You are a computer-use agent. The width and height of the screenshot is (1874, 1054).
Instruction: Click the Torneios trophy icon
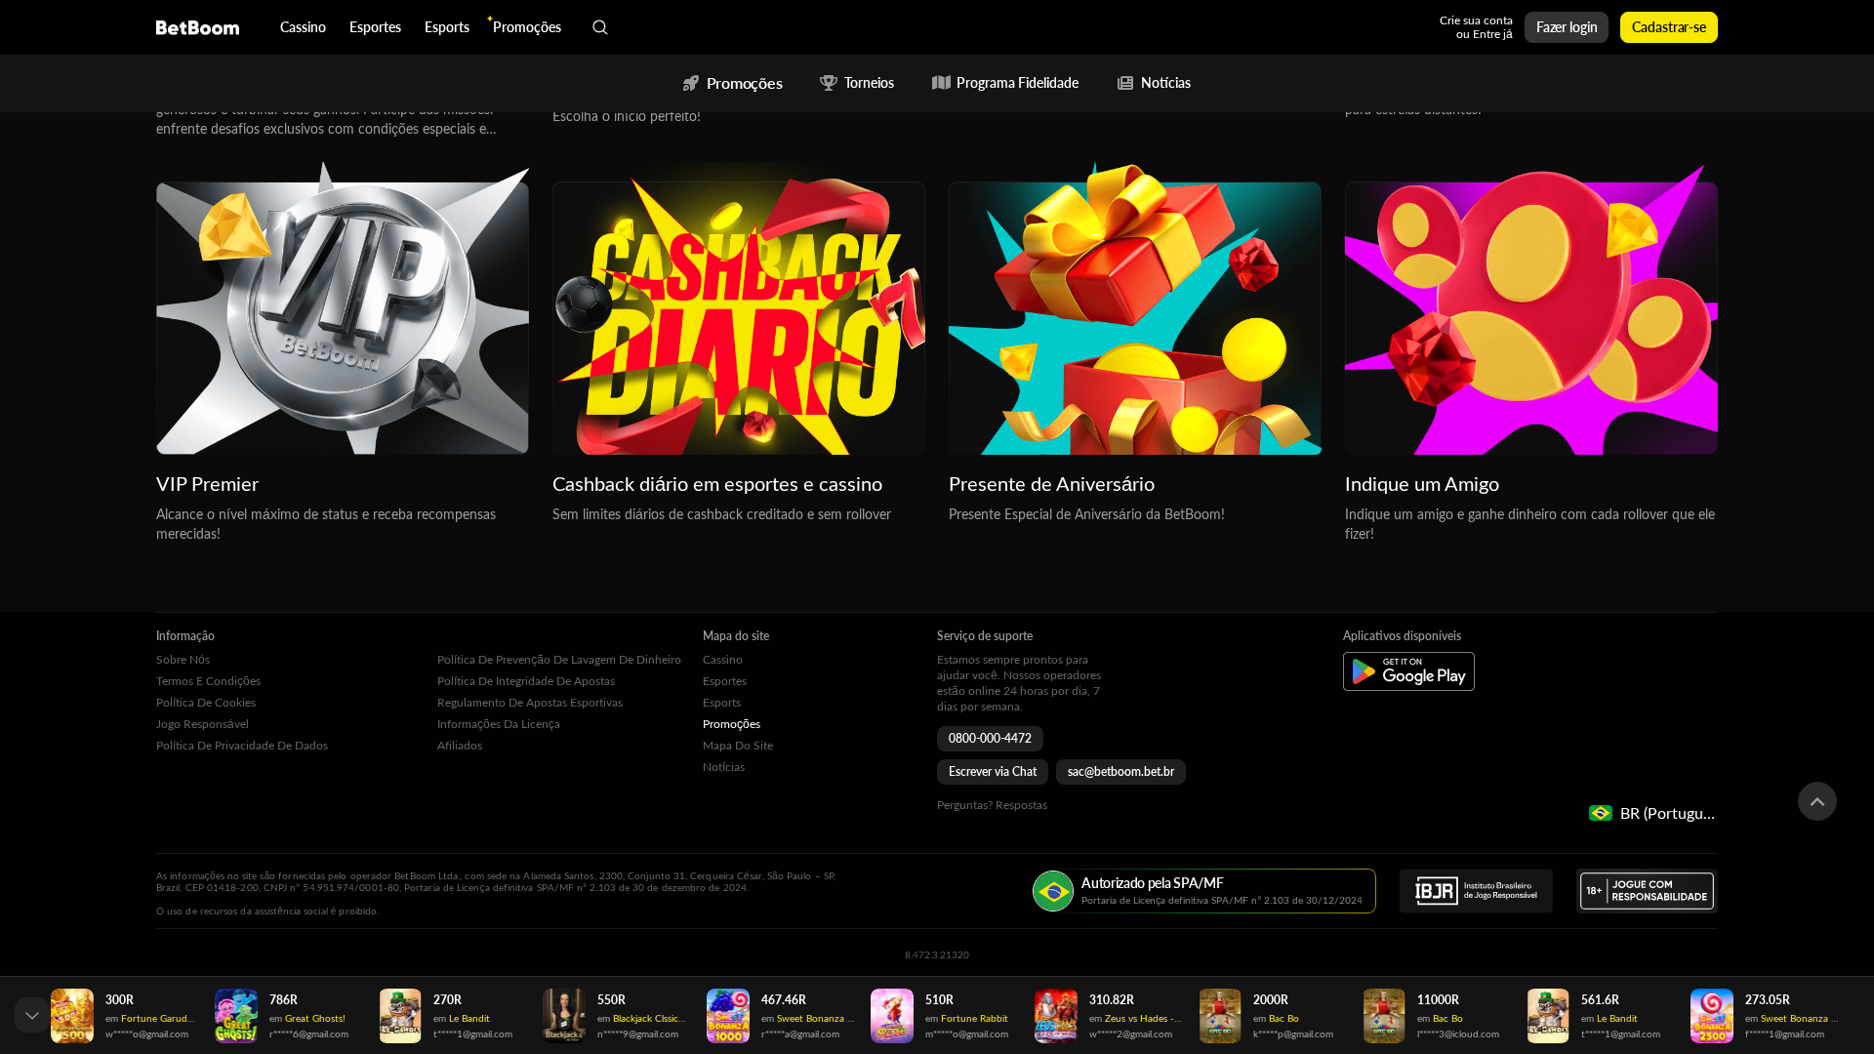[x=829, y=83]
